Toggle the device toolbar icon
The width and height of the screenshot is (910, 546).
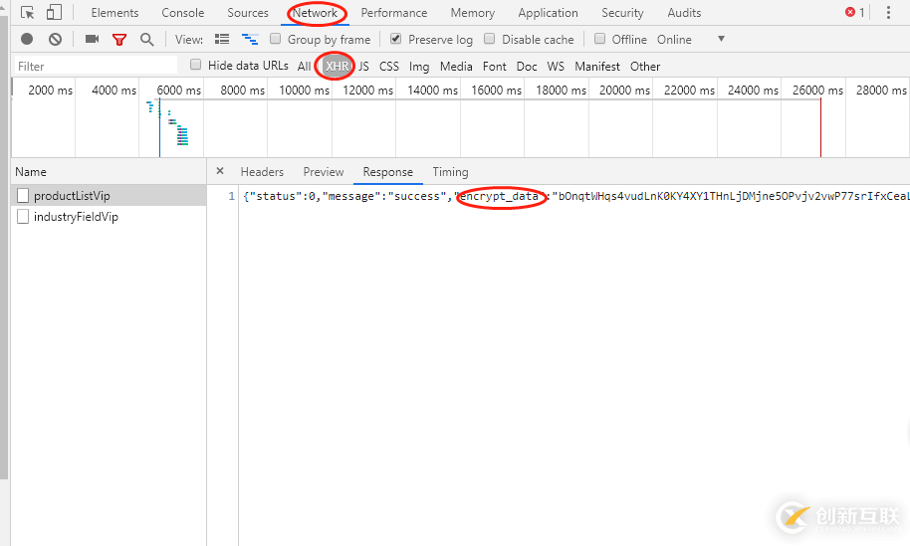54,12
